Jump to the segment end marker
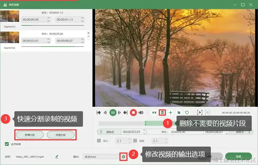Screen dimensions: 258x165 (x=126, y=113)
